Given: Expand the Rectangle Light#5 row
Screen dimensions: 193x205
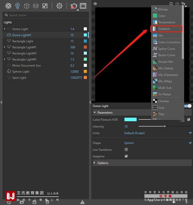Looking at the screenshot, I should point(5,59).
